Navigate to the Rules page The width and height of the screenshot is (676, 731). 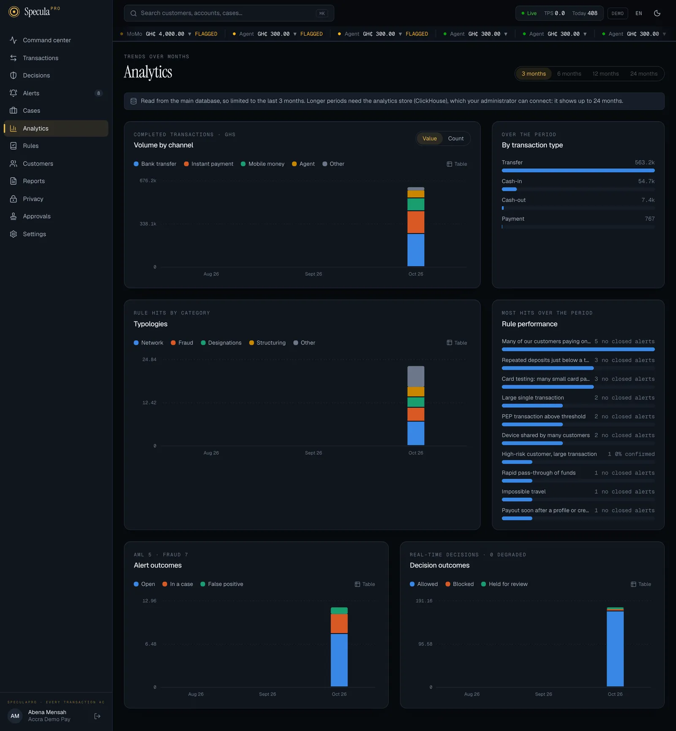click(x=56, y=146)
